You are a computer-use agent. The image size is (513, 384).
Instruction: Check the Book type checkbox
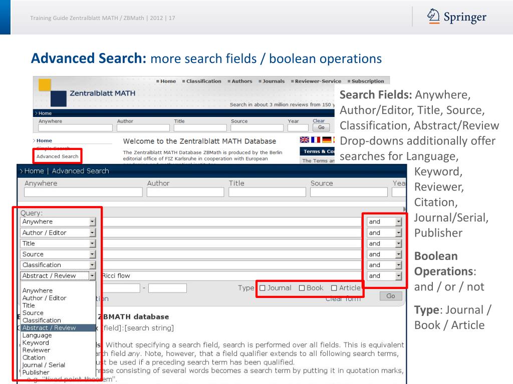(302, 288)
